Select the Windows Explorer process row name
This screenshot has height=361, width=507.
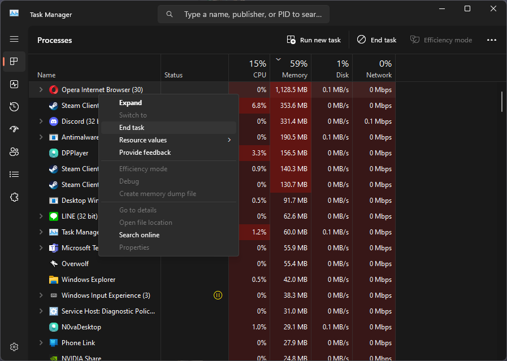pos(88,280)
